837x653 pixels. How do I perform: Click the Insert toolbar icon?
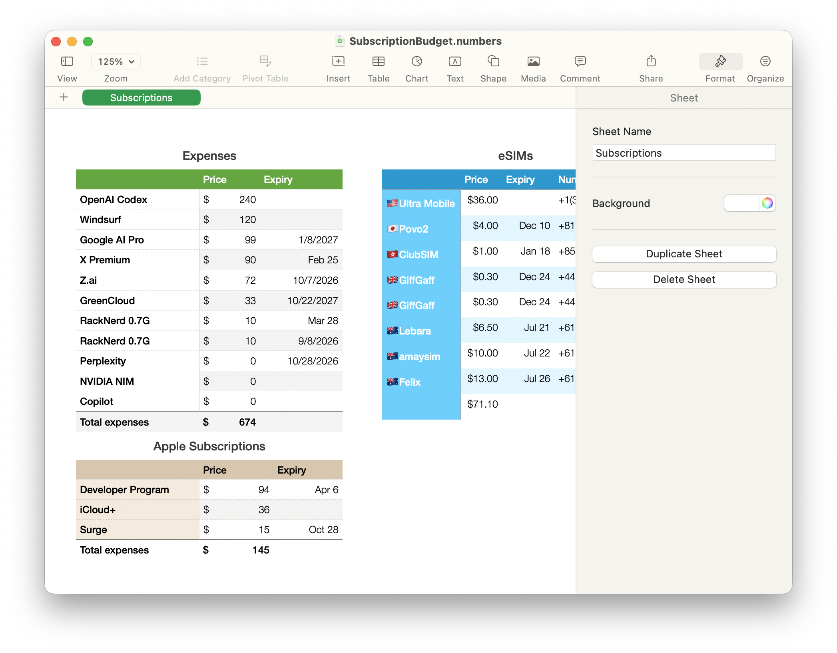point(338,62)
